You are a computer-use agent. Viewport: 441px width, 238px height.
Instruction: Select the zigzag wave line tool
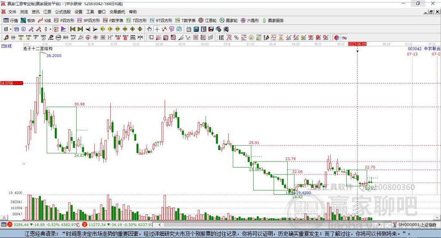pyautogui.click(x=188, y=38)
